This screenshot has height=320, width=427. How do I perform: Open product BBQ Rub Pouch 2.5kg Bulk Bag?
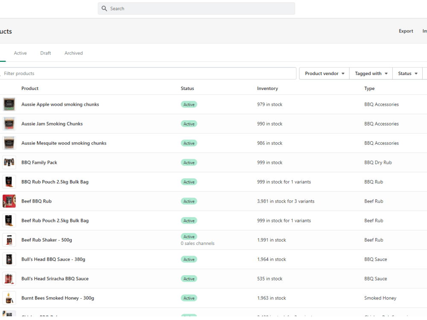tap(55, 182)
